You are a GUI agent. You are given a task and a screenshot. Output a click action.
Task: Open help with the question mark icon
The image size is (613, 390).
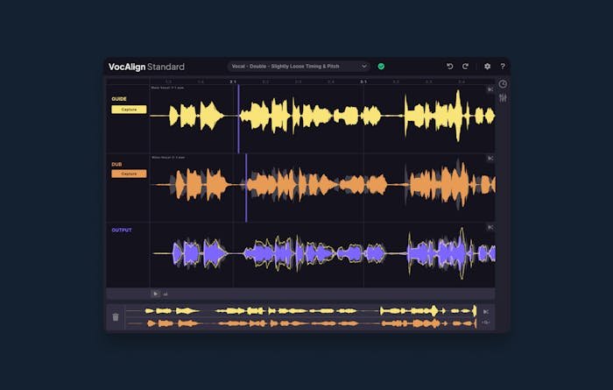(x=503, y=66)
